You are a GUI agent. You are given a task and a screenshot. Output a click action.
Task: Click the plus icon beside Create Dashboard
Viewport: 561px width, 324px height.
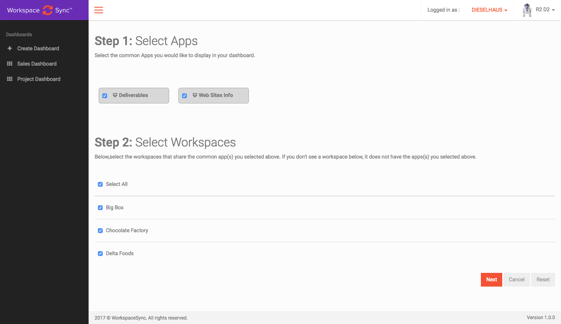click(10, 48)
